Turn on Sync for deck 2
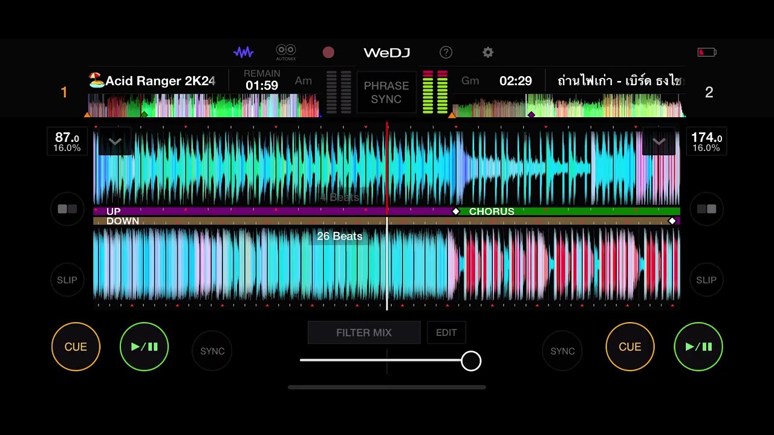 (x=562, y=351)
